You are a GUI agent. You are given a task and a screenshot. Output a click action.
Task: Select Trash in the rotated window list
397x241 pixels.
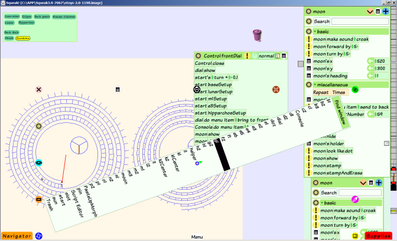pyautogui.click(x=50, y=205)
